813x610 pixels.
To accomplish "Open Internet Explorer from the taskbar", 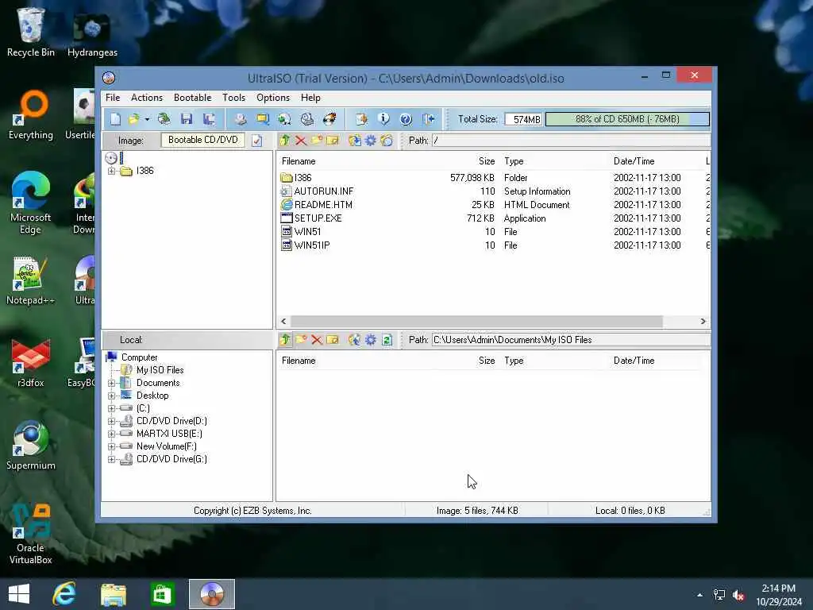I will [x=64, y=594].
